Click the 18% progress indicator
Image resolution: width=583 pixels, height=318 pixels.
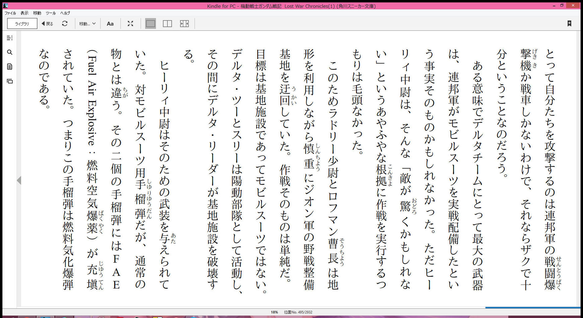(x=274, y=312)
